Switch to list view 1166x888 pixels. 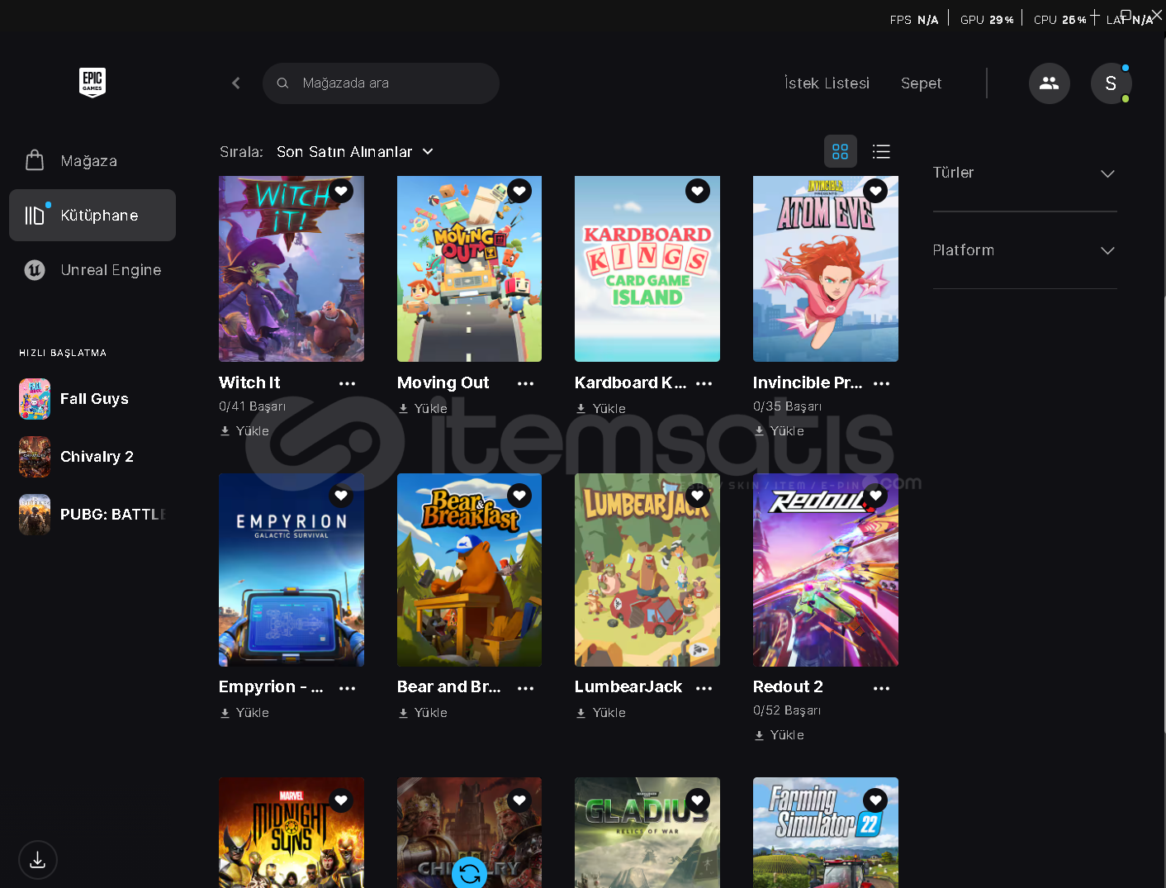coord(881,152)
